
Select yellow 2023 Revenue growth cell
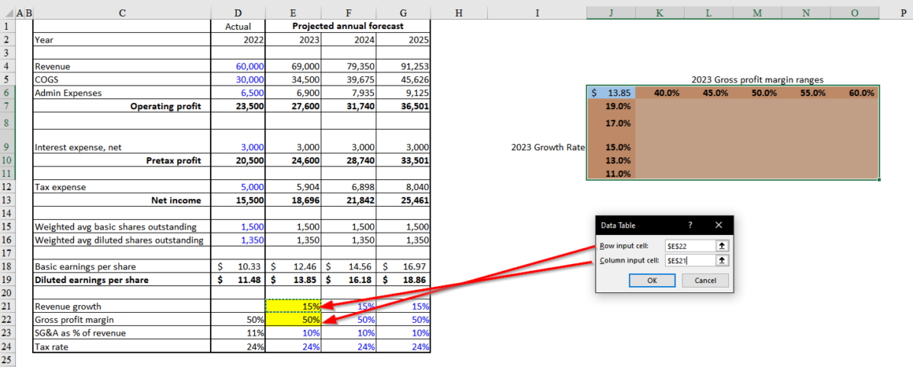point(294,306)
